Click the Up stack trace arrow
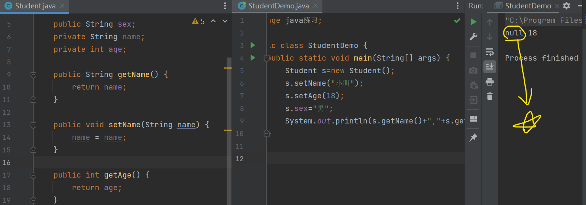Image resolution: width=586 pixels, height=205 pixels. point(489,22)
